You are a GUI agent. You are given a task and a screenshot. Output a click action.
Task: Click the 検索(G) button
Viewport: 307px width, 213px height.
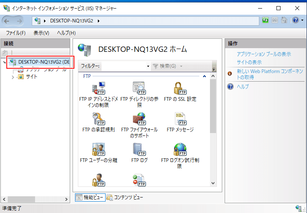click(x=164, y=66)
